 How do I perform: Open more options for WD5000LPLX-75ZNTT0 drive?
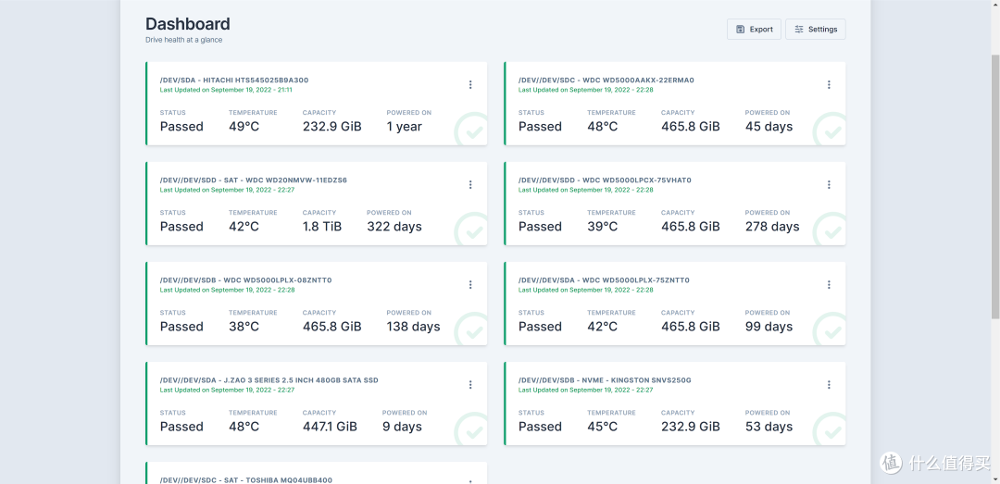pos(829,284)
